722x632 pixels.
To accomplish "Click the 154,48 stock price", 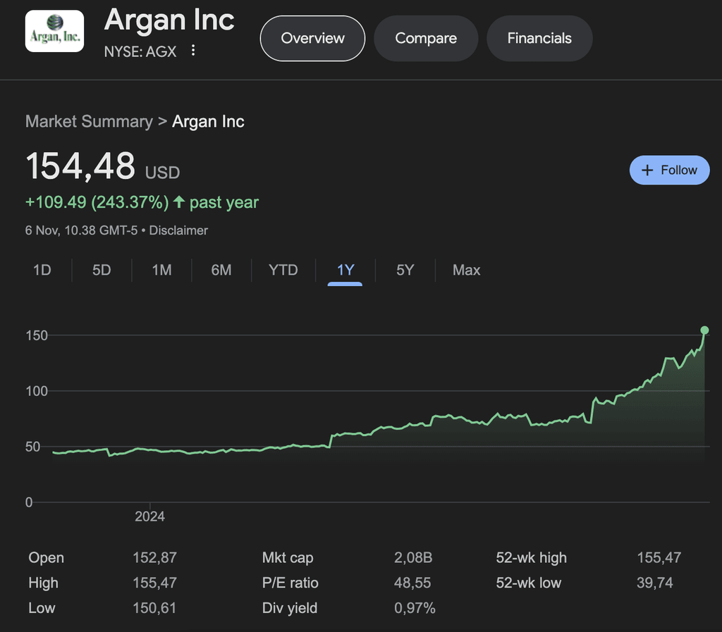I will [x=80, y=166].
